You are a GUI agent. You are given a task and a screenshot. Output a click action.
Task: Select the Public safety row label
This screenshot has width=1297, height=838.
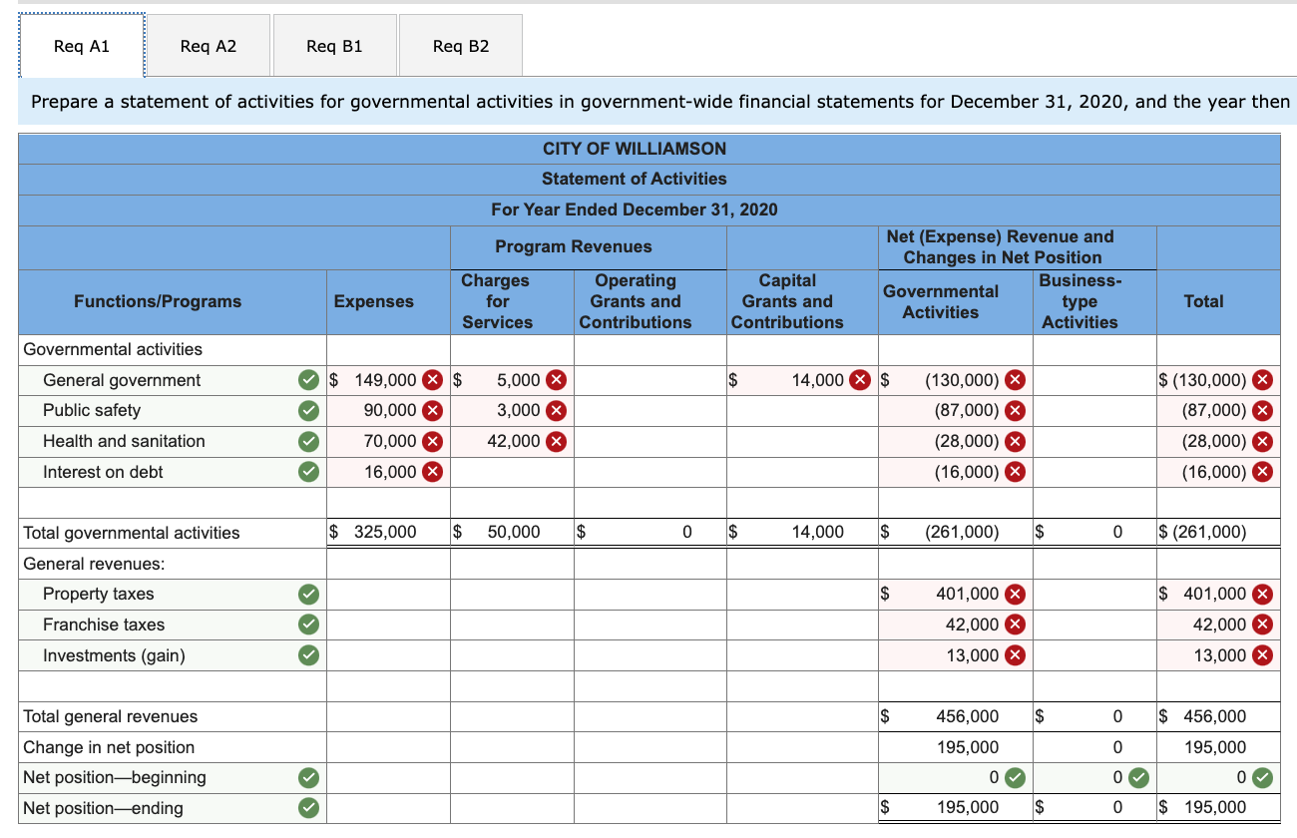92,410
